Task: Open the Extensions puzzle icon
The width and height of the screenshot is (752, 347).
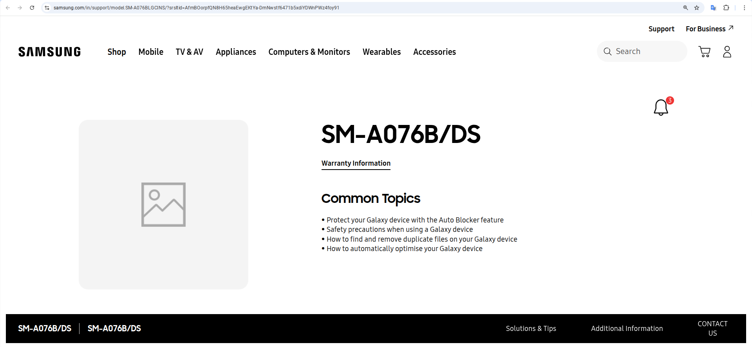Action: pos(726,8)
